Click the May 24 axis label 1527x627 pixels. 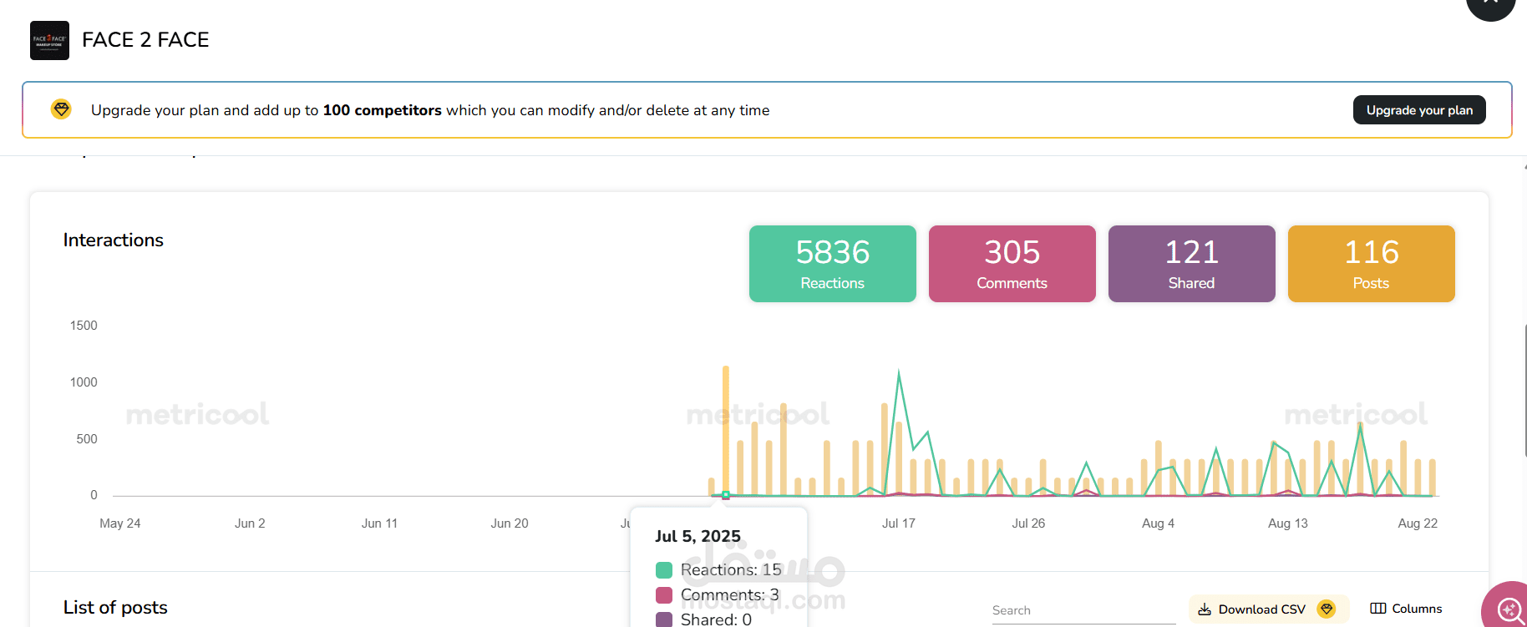pyautogui.click(x=119, y=523)
